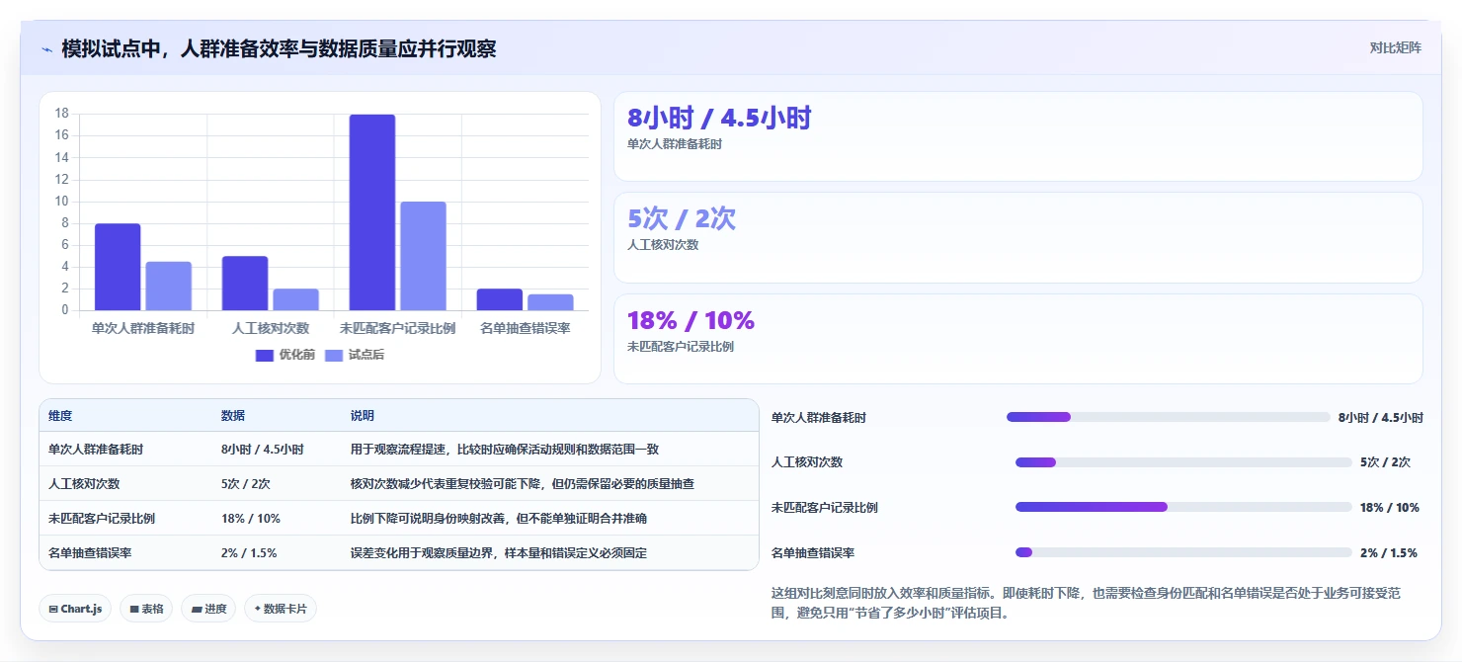Click the header title 模拟试点中 text
This screenshot has height=662, width=1462.
[279, 48]
